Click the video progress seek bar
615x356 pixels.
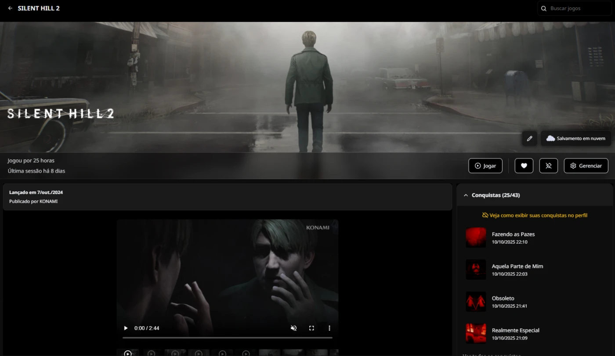coord(227,338)
